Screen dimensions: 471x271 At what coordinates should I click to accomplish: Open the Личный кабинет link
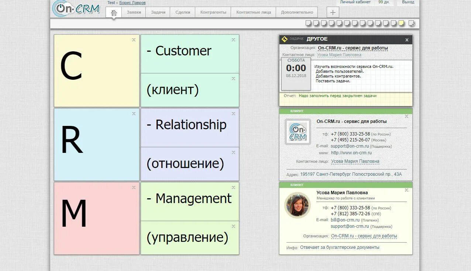355,2
